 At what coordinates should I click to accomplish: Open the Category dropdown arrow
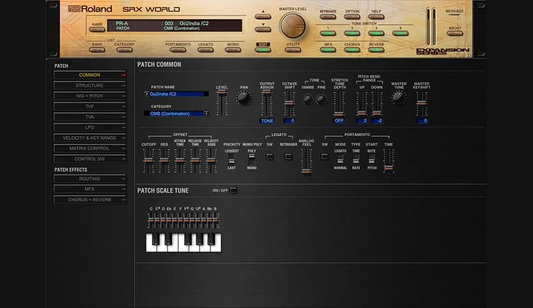tap(207, 113)
